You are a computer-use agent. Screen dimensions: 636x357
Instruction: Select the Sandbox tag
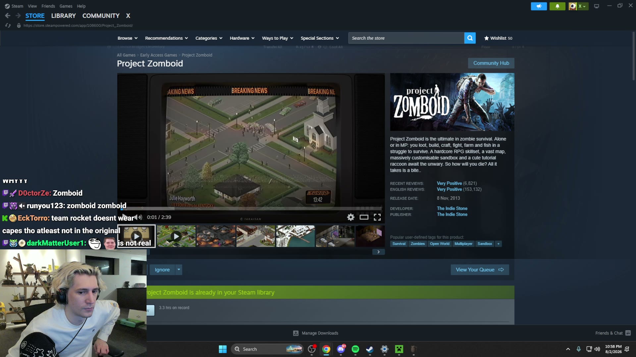pos(485,244)
